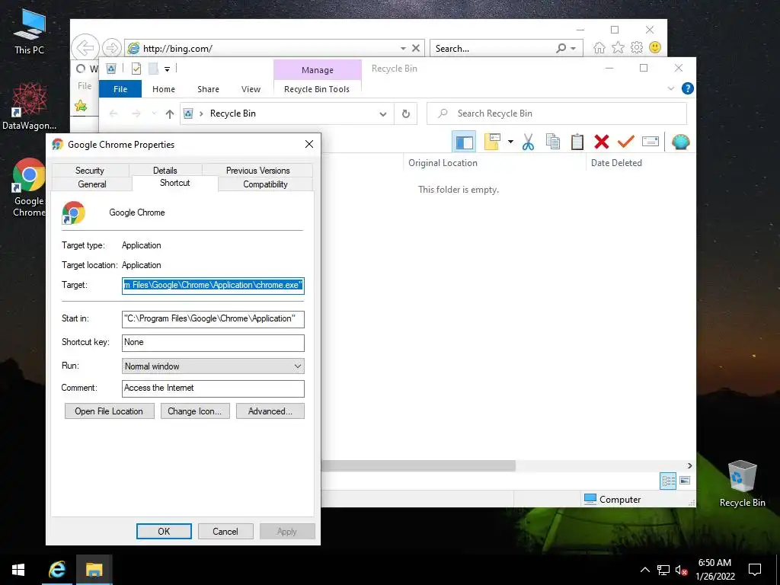Click File Explorer in the taskbar
Viewport: 780px width, 585px height.
tap(94, 570)
